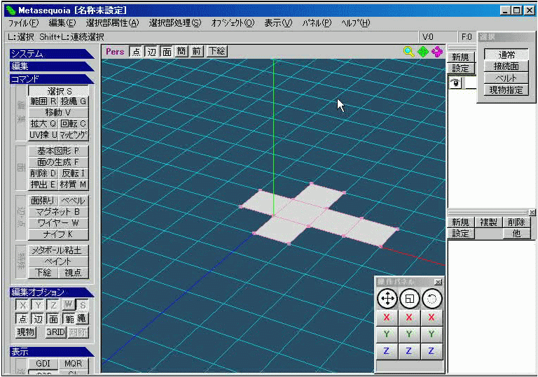Click the magenta rotate view icon
Image resolution: width=538 pixels, height=377 pixels.
click(x=437, y=52)
